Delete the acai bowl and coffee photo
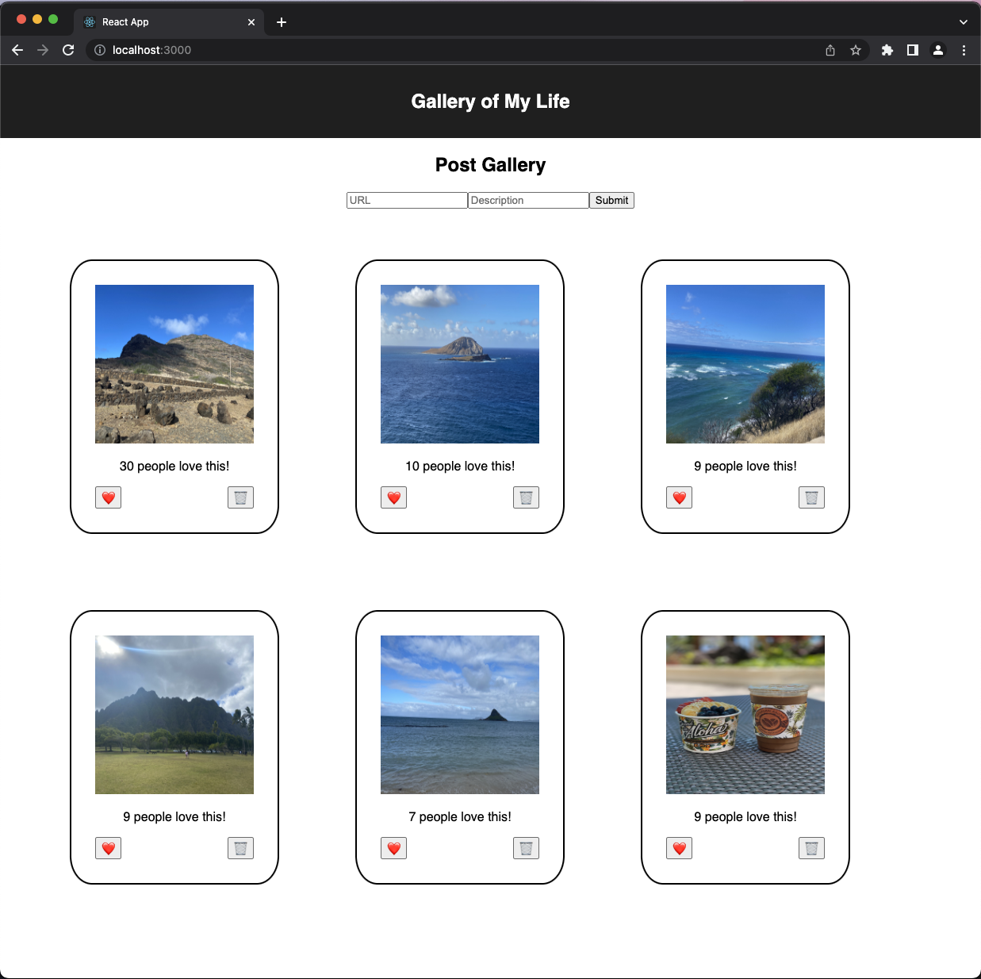 click(810, 847)
